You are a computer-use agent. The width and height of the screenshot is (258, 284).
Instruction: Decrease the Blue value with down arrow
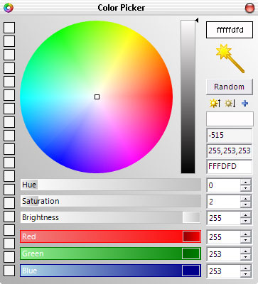tap(245, 274)
